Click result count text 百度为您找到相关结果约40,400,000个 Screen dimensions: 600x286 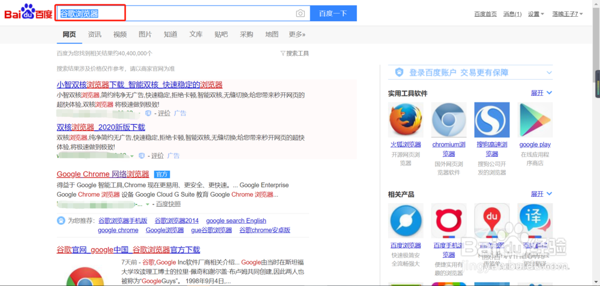[104, 53]
